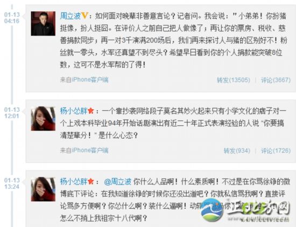Open 转发(934) on the second post
Screen dimensions: 296x227
(237, 151)
